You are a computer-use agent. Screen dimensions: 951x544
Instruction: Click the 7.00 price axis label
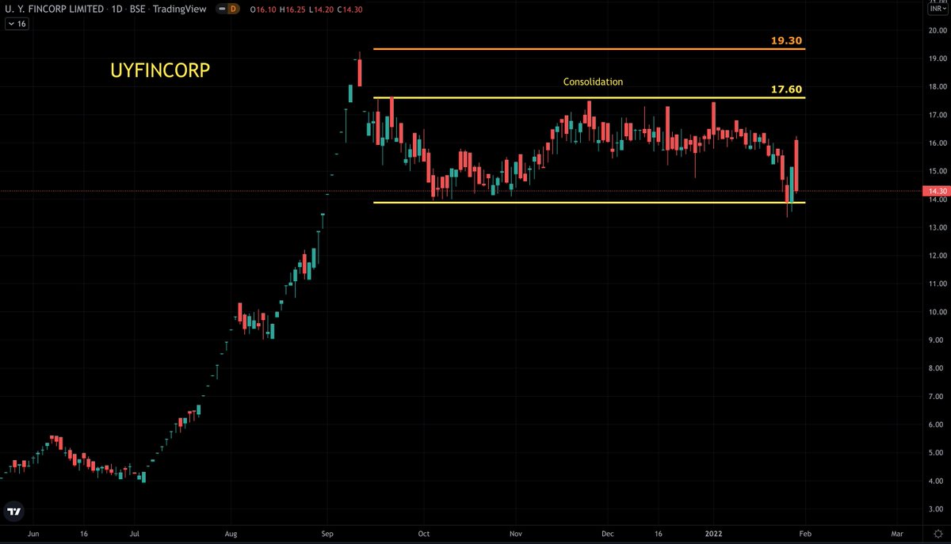[938, 397]
